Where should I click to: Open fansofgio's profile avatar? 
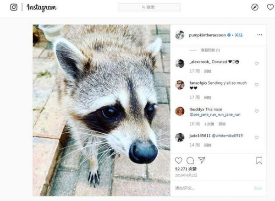(x=180, y=85)
